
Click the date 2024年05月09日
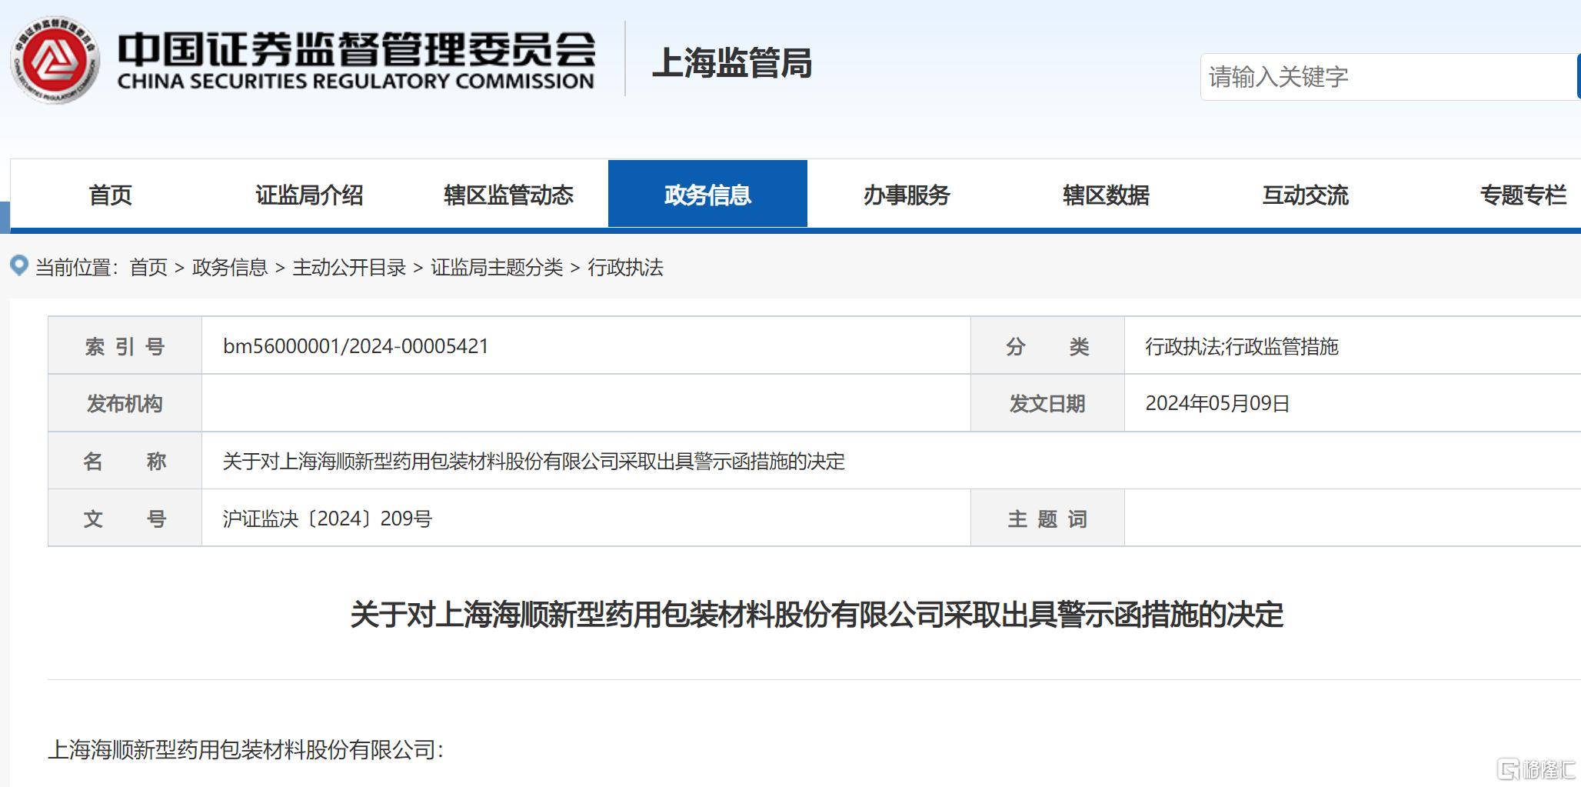pyautogui.click(x=1217, y=403)
